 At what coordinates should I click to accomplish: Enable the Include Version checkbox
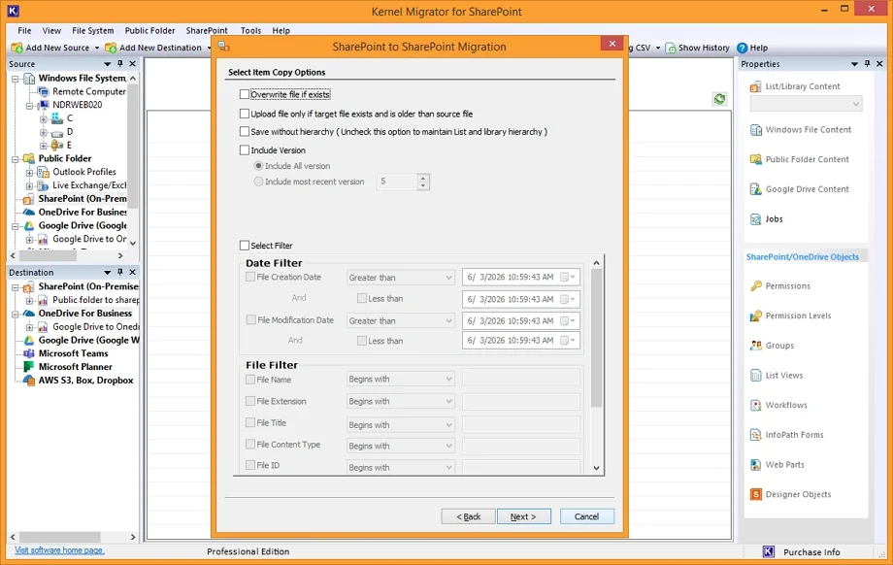point(245,150)
